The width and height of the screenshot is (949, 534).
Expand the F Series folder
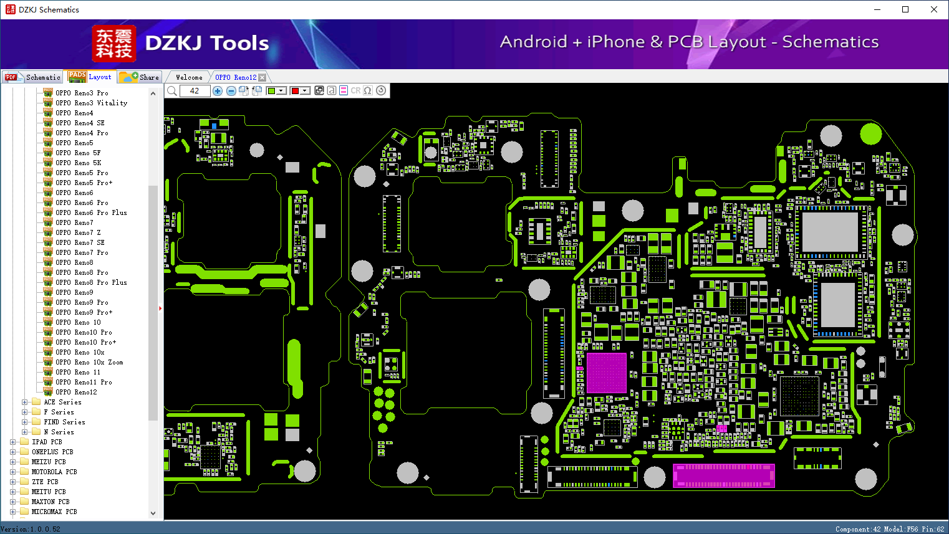pyautogui.click(x=25, y=412)
